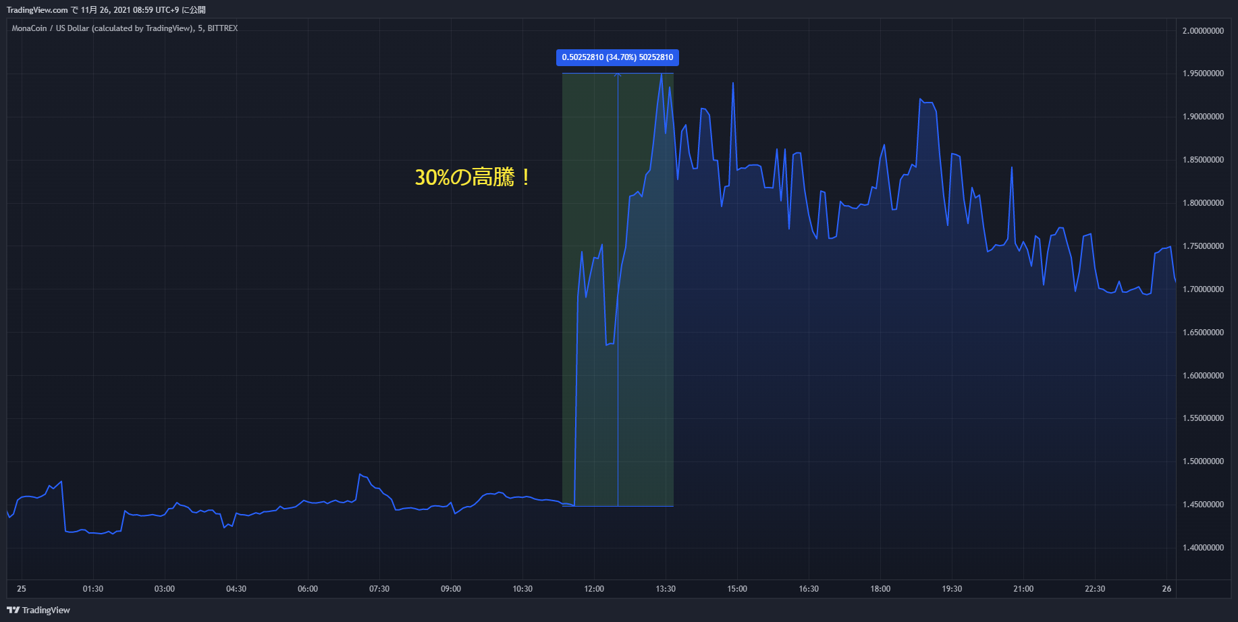Click the 12:00 time axis label
This screenshot has height=622, width=1238.
pyautogui.click(x=594, y=589)
